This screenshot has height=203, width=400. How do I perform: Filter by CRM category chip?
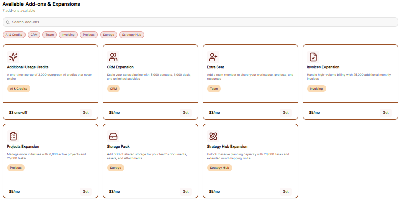[x=34, y=35]
